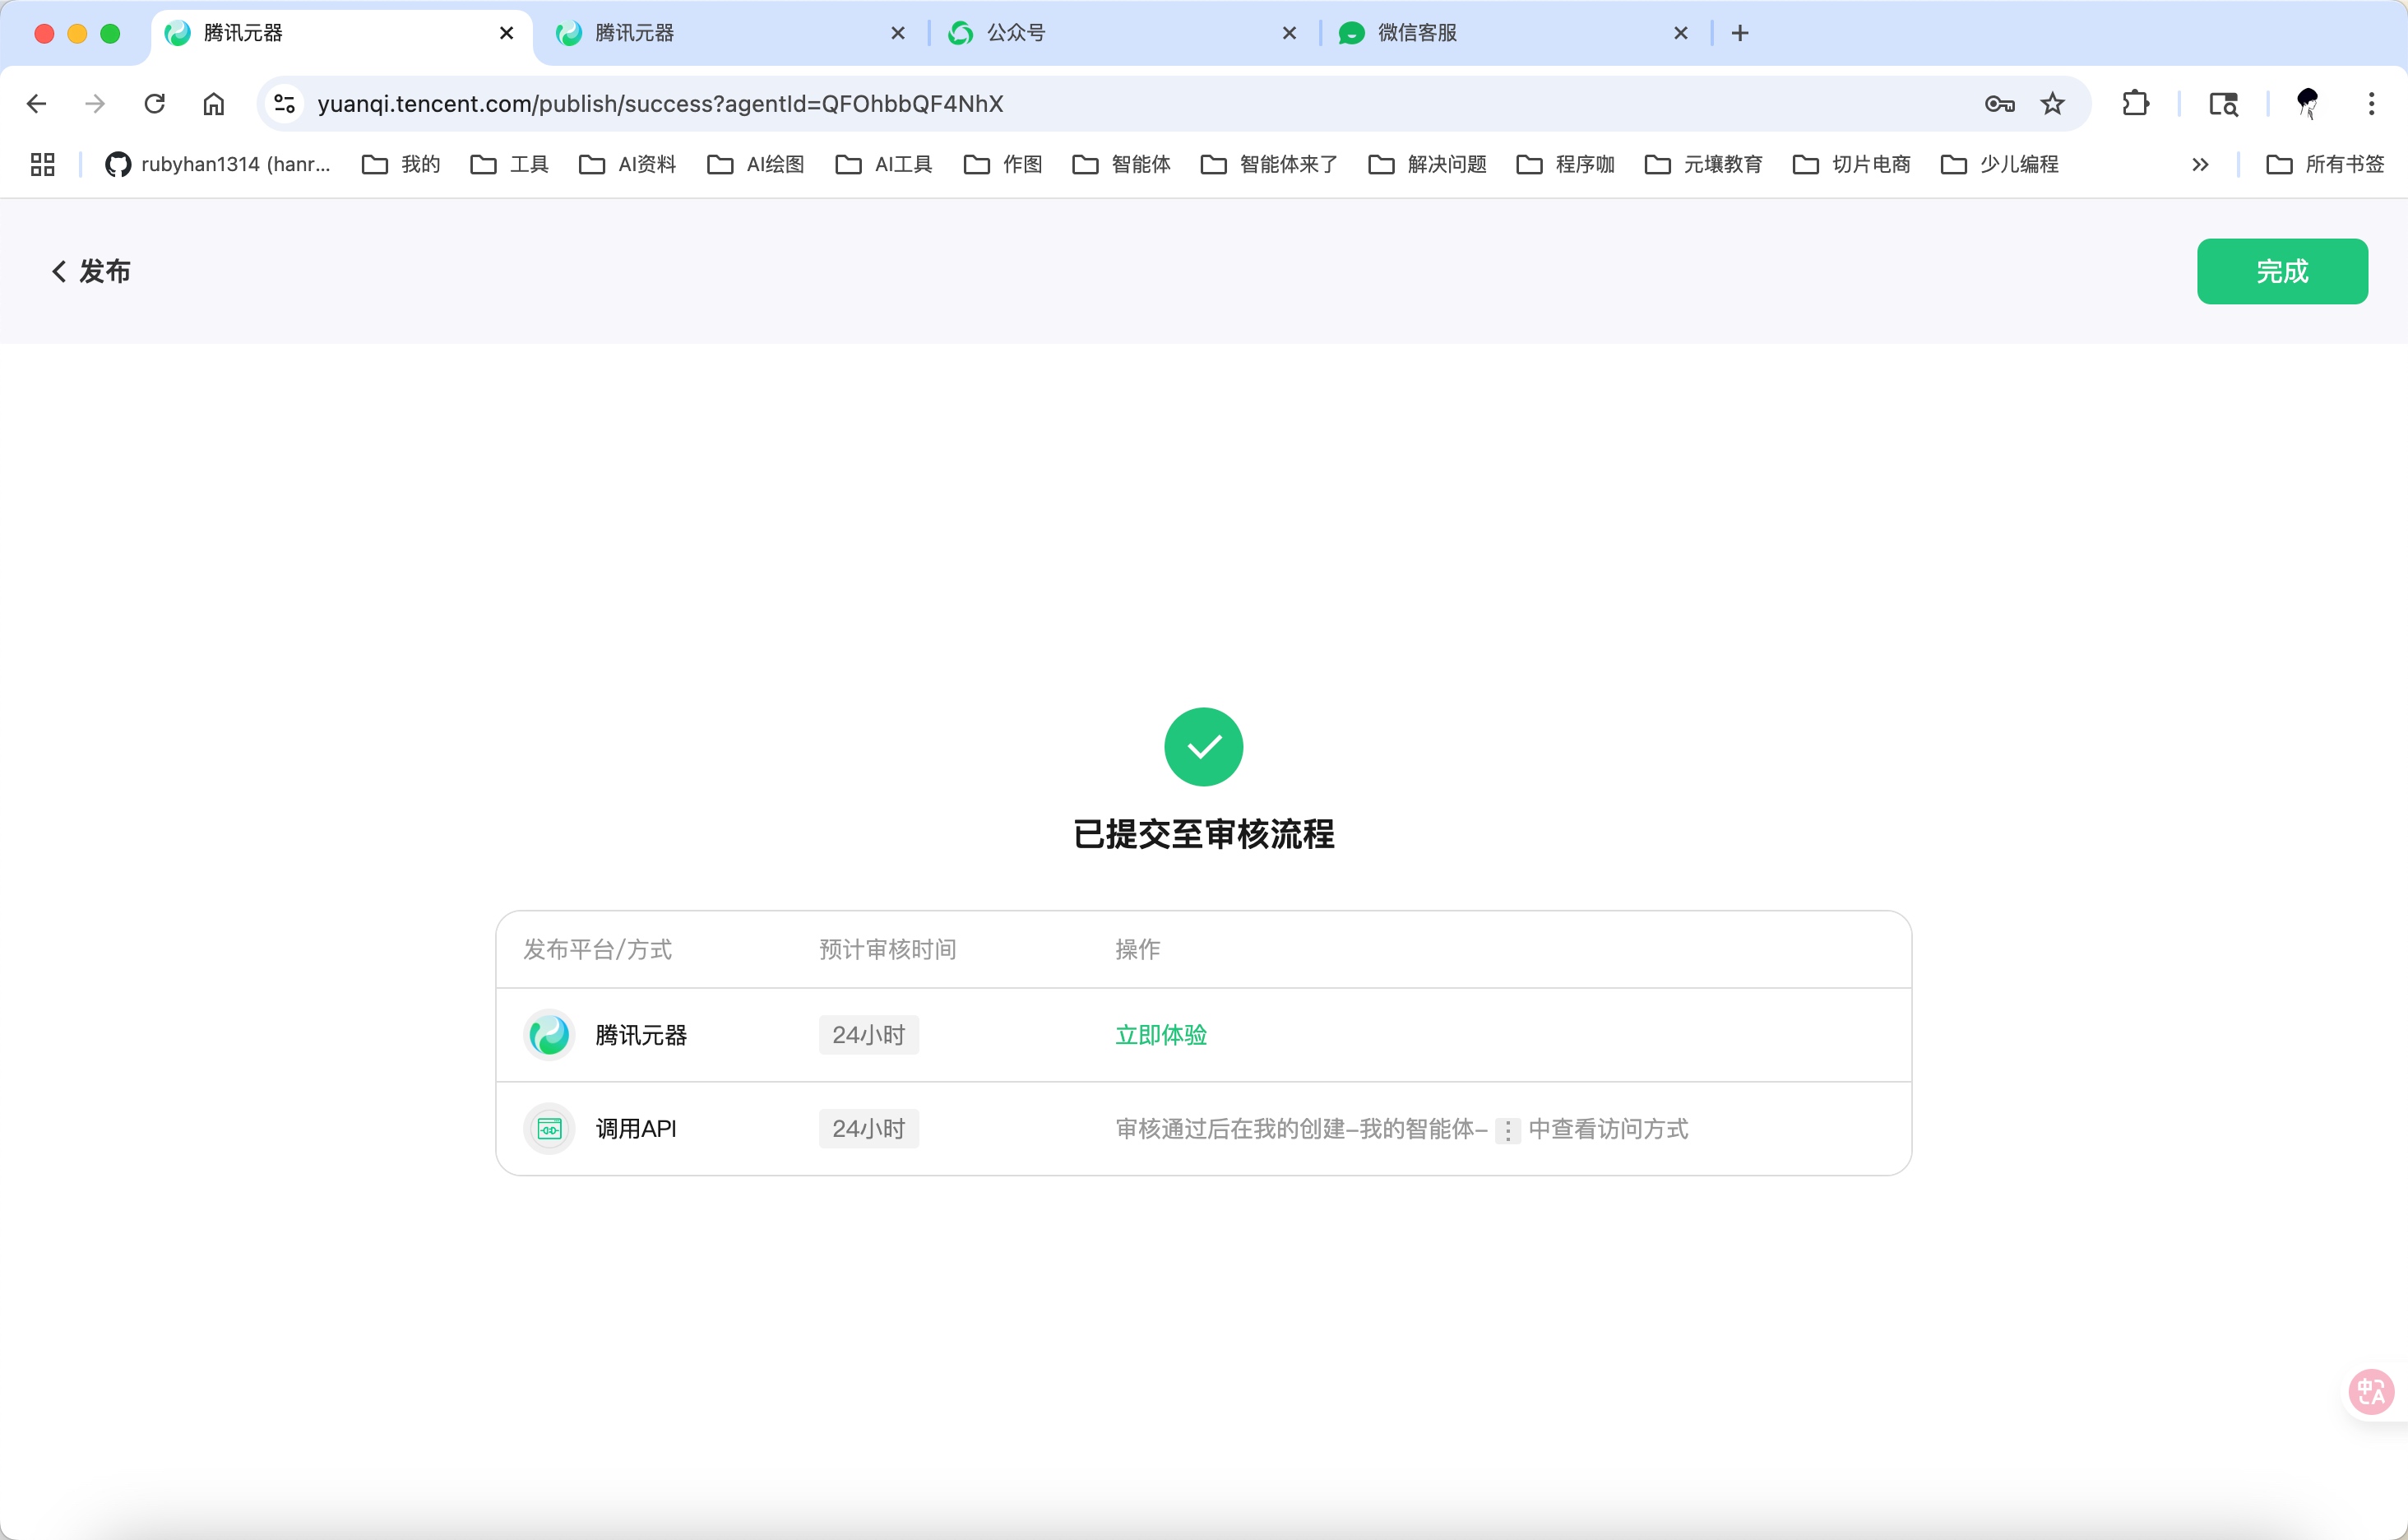Image resolution: width=2408 pixels, height=1540 pixels.
Task: Open the password manager key icon
Action: (1999, 103)
